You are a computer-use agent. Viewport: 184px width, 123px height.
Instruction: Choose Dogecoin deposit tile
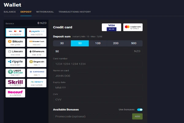[x=37, y=63]
